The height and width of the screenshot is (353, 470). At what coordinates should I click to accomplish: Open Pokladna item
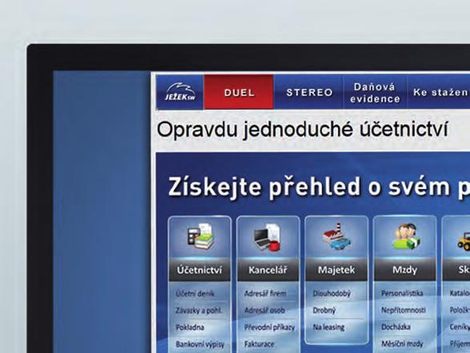coord(190,327)
